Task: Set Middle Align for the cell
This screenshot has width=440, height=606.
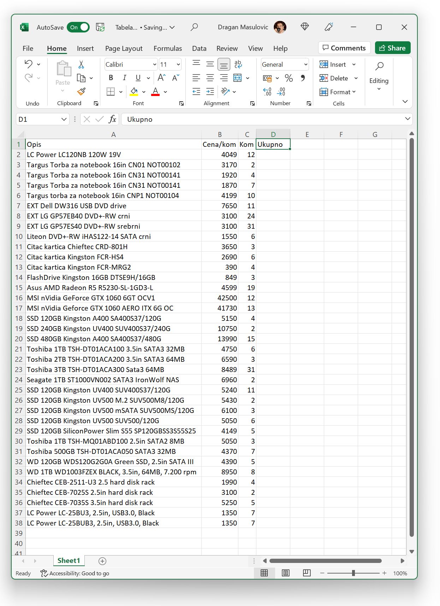Action: [210, 64]
